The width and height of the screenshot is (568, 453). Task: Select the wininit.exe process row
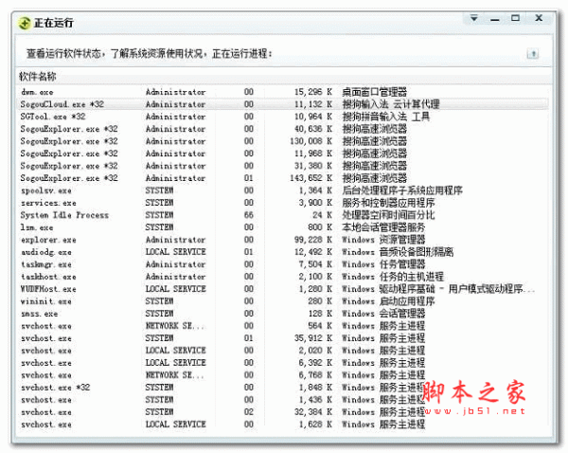[283, 301]
